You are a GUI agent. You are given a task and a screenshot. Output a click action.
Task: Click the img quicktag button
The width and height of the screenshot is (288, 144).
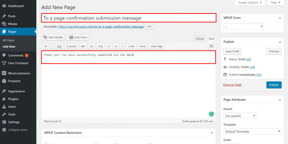tap(100, 46)
